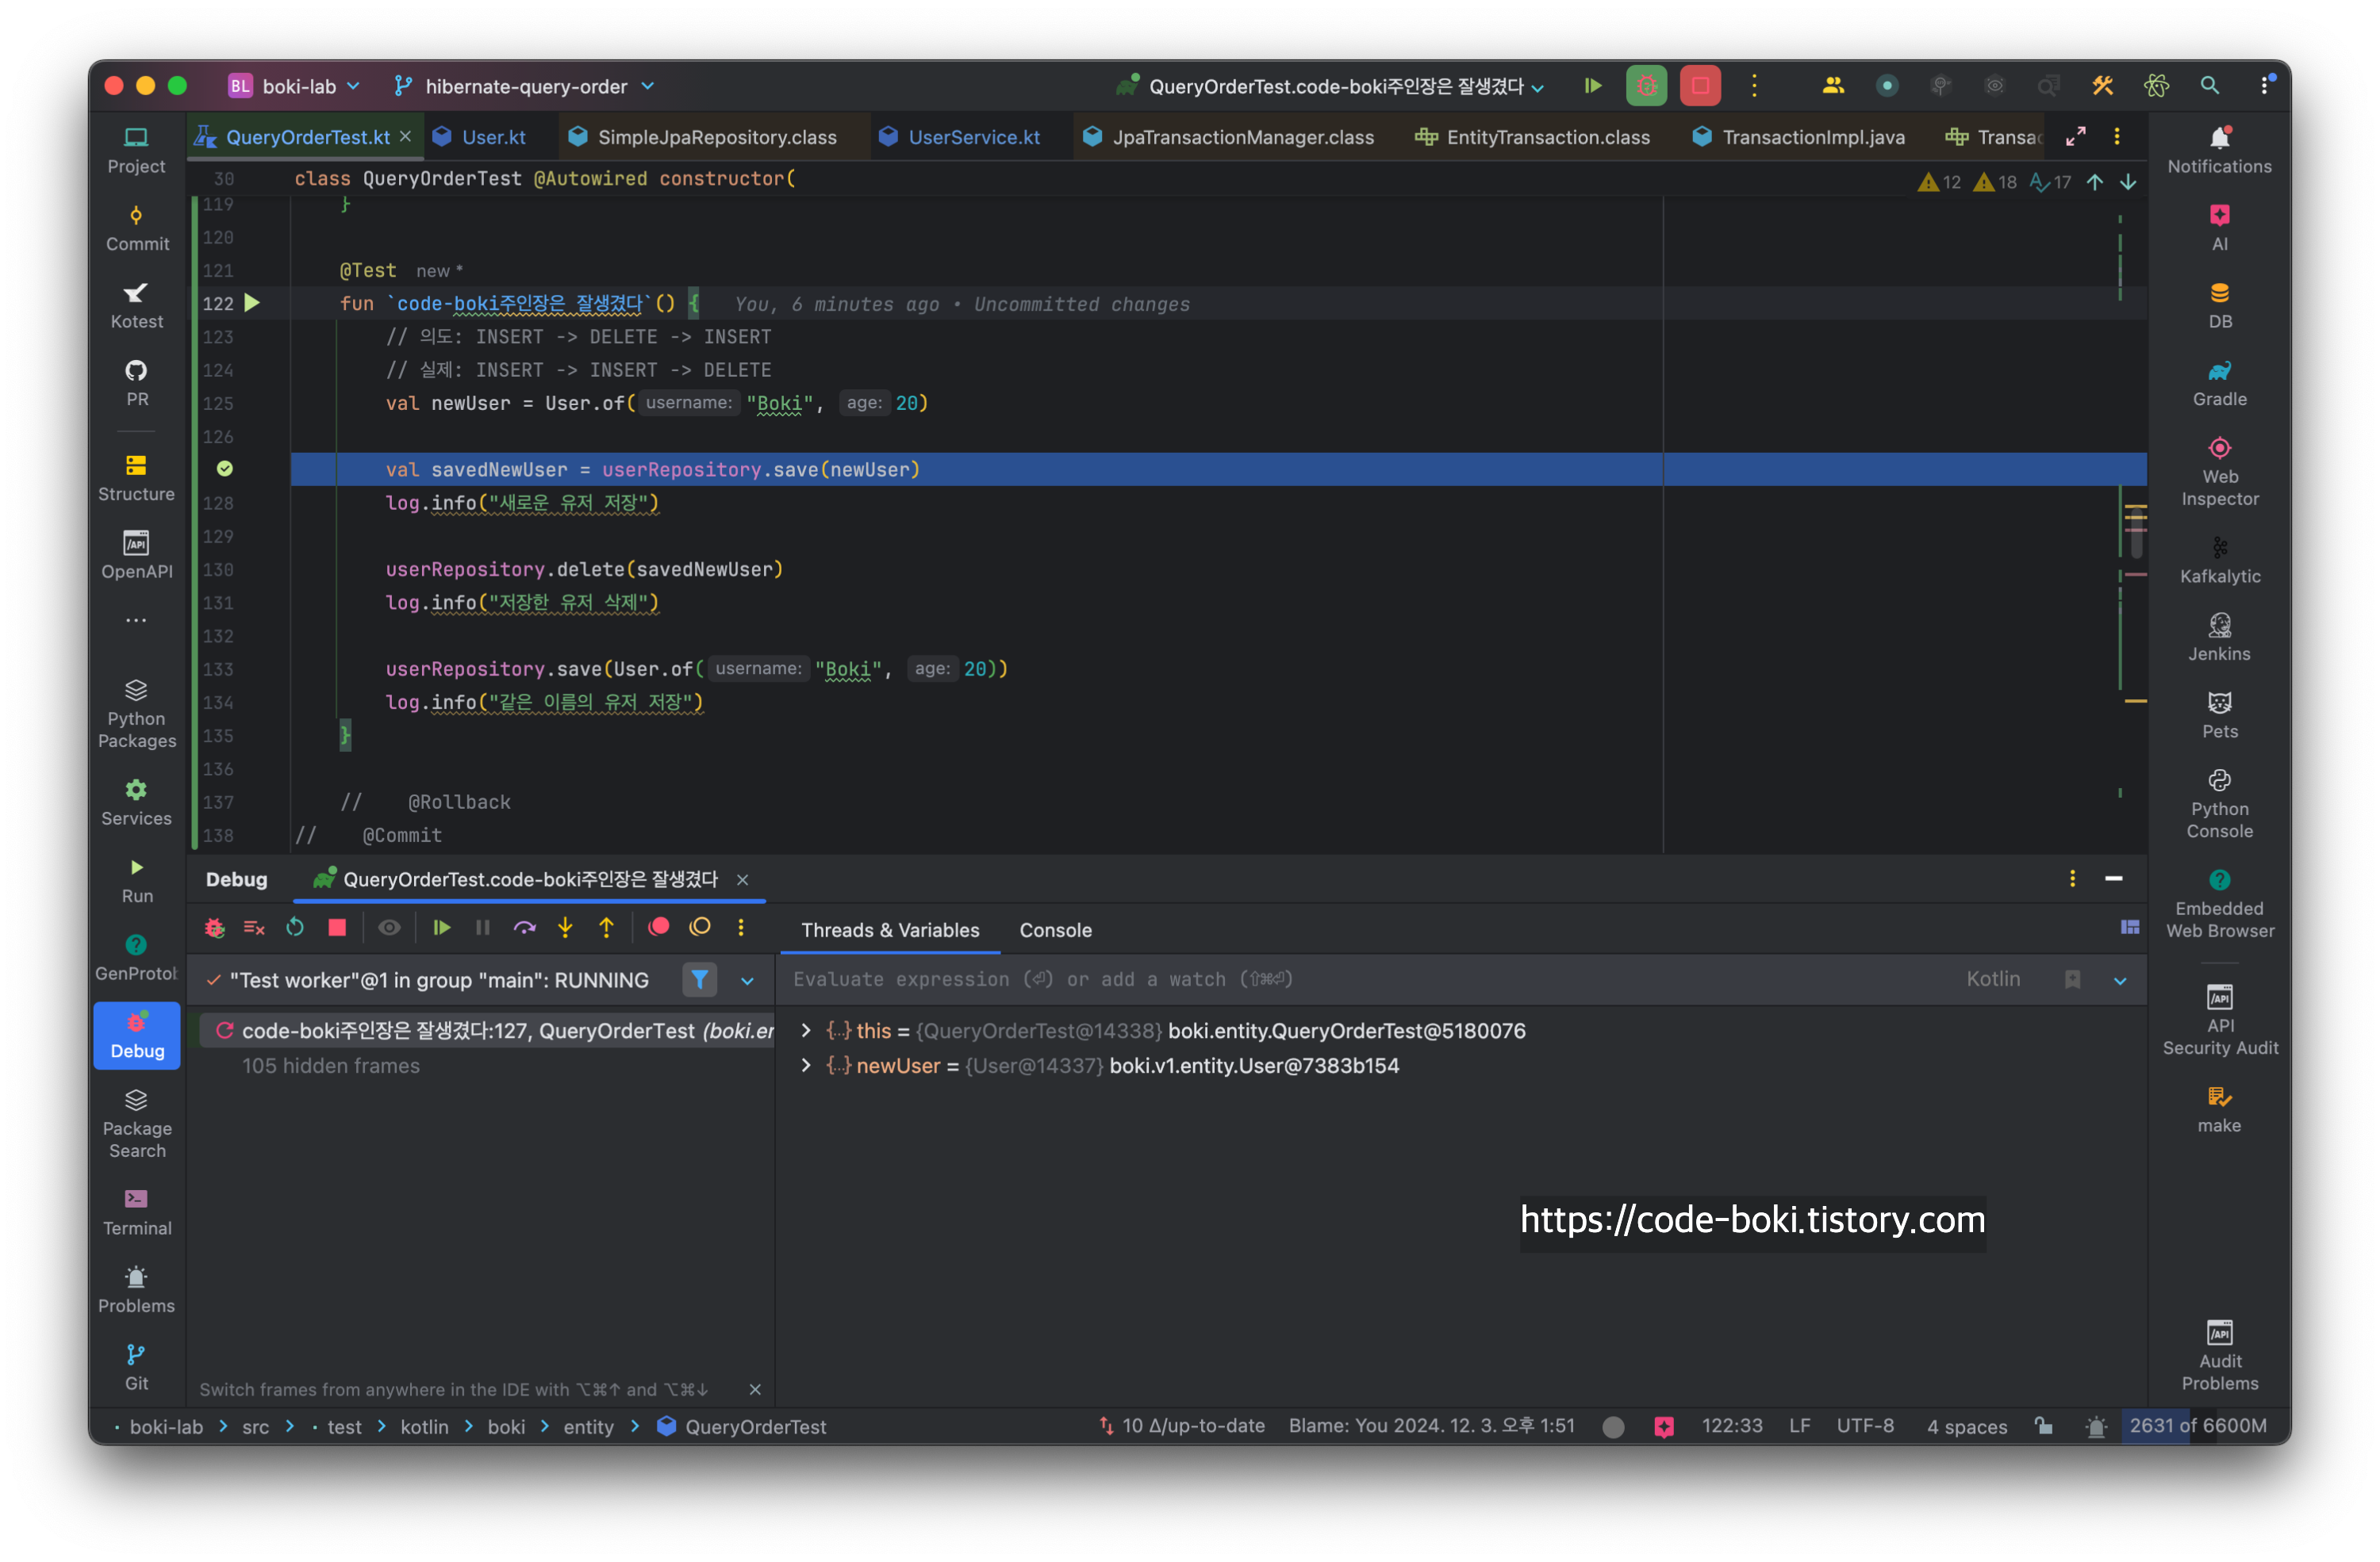The image size is (2380, 1562).
Task: Click the Step Into arrow icon
Action: (x=565, y=928)
